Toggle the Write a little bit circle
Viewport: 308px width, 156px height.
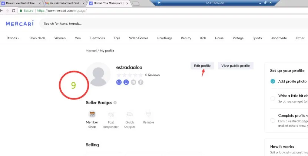pos(273,98)
